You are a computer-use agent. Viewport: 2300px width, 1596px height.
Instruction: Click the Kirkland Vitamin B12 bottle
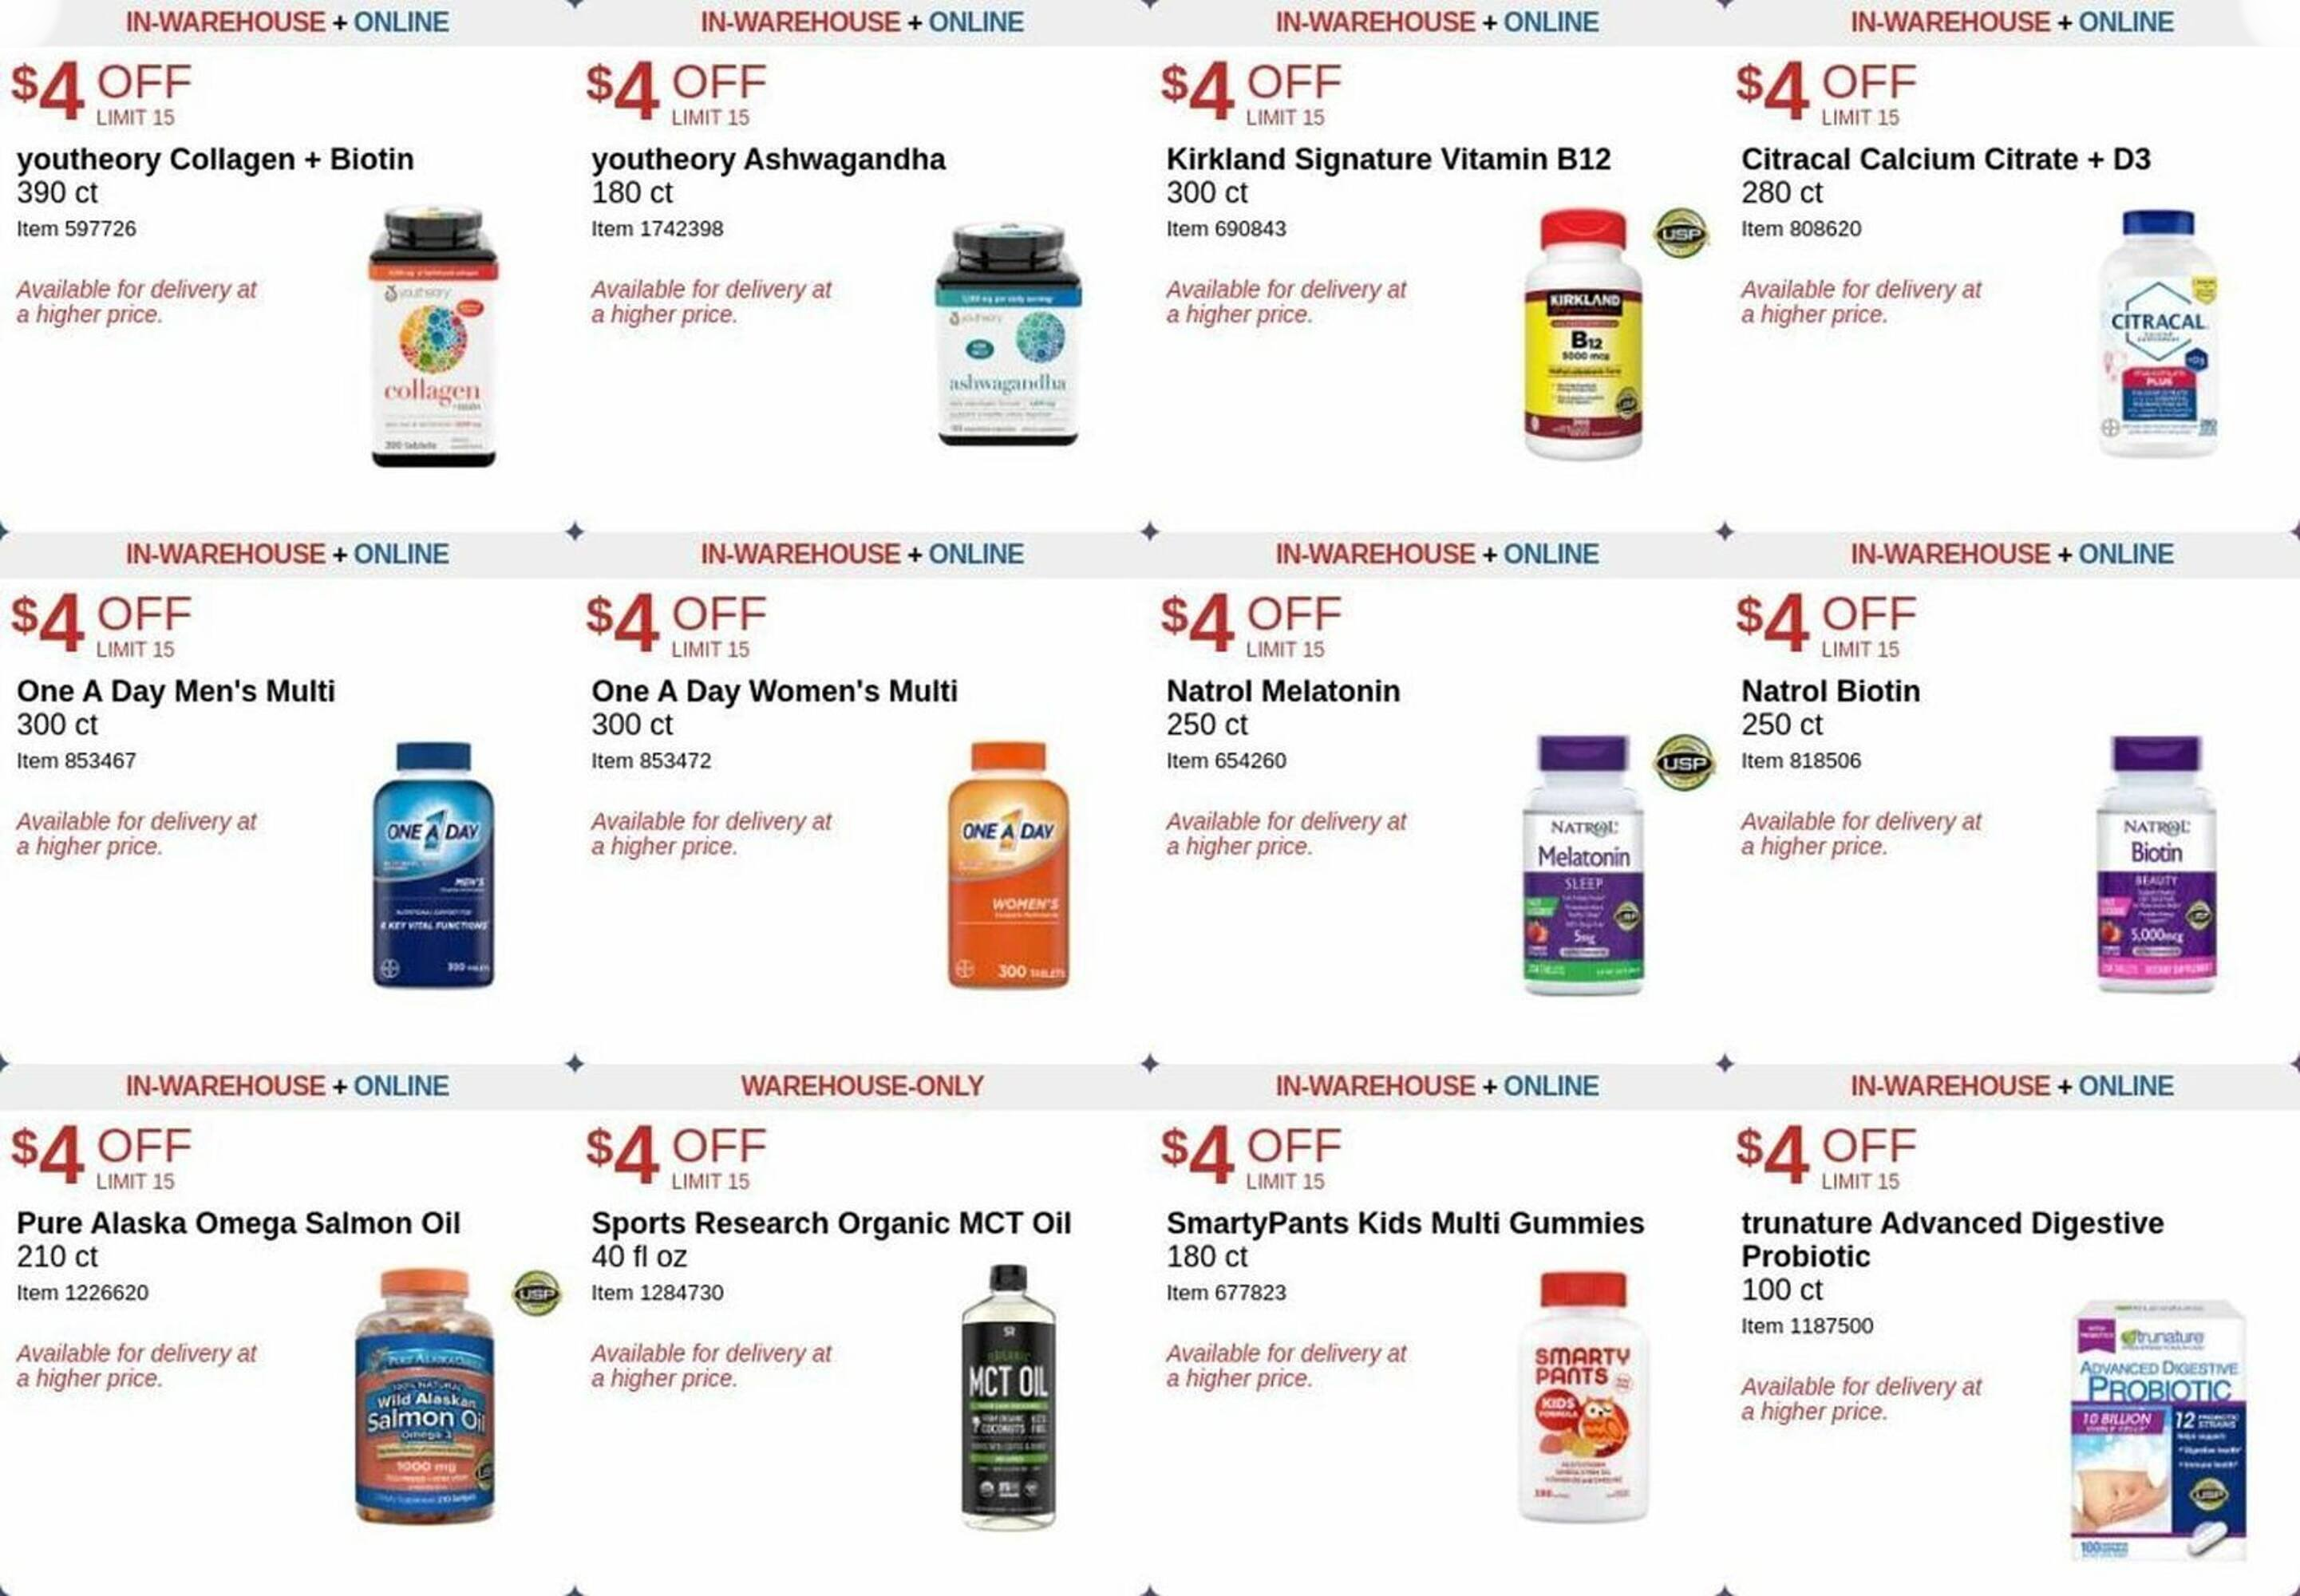pos(1583,334)
